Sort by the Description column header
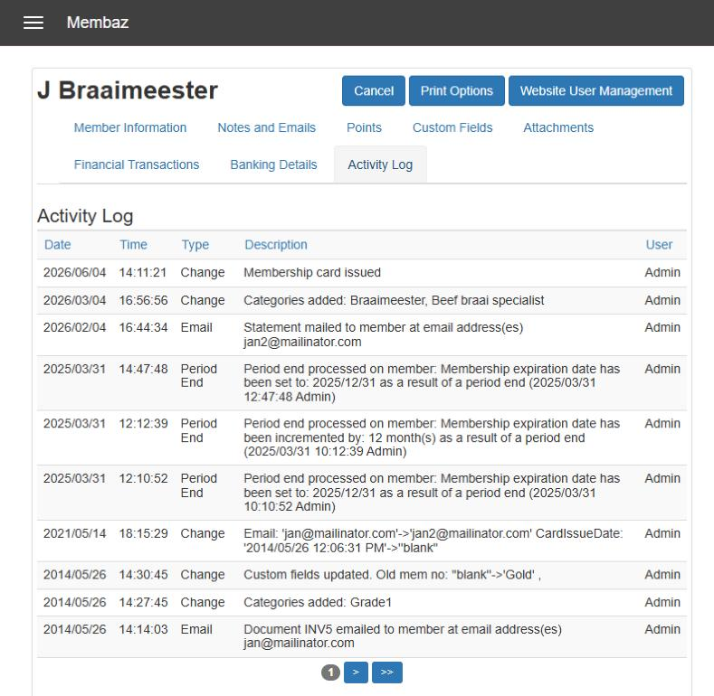This screenshot has height=696, width=714. point(276,245)
